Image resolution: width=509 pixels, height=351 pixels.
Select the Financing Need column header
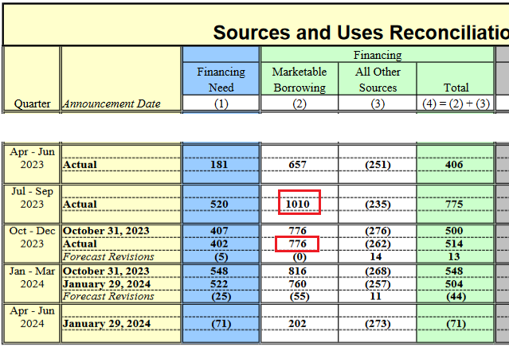point(221,79)
